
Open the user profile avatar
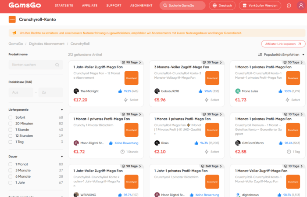pos(301,5)
